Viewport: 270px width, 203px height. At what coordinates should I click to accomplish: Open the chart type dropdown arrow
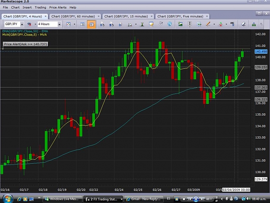coord(74,24)
